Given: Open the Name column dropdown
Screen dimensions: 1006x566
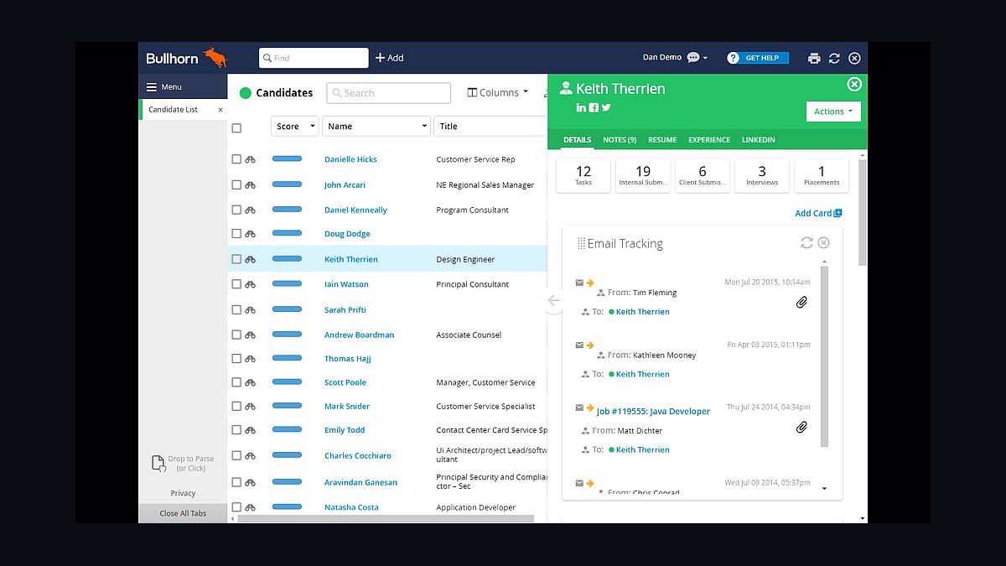Looking at the screenshot, I should tap(376, 126).
